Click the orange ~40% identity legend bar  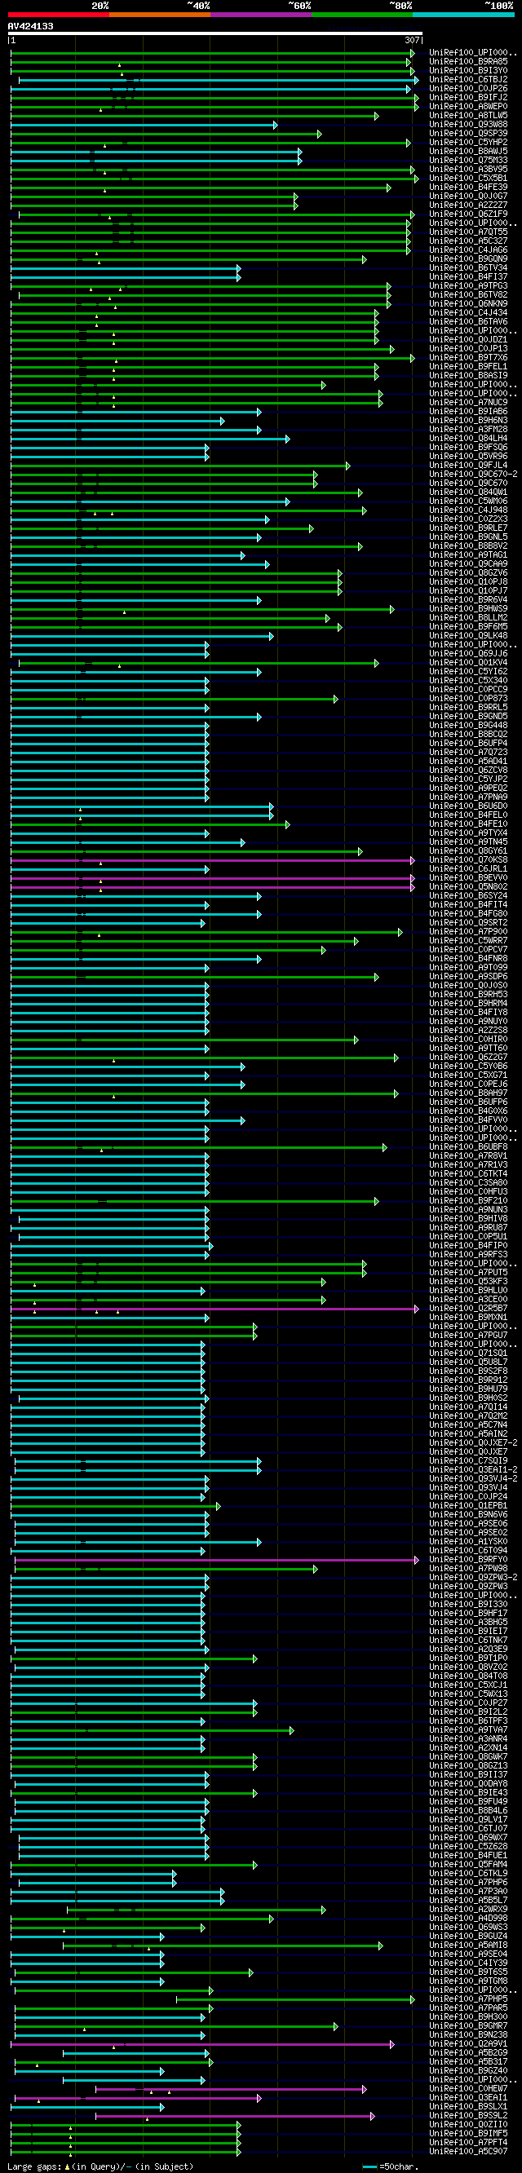coord(159,15)
